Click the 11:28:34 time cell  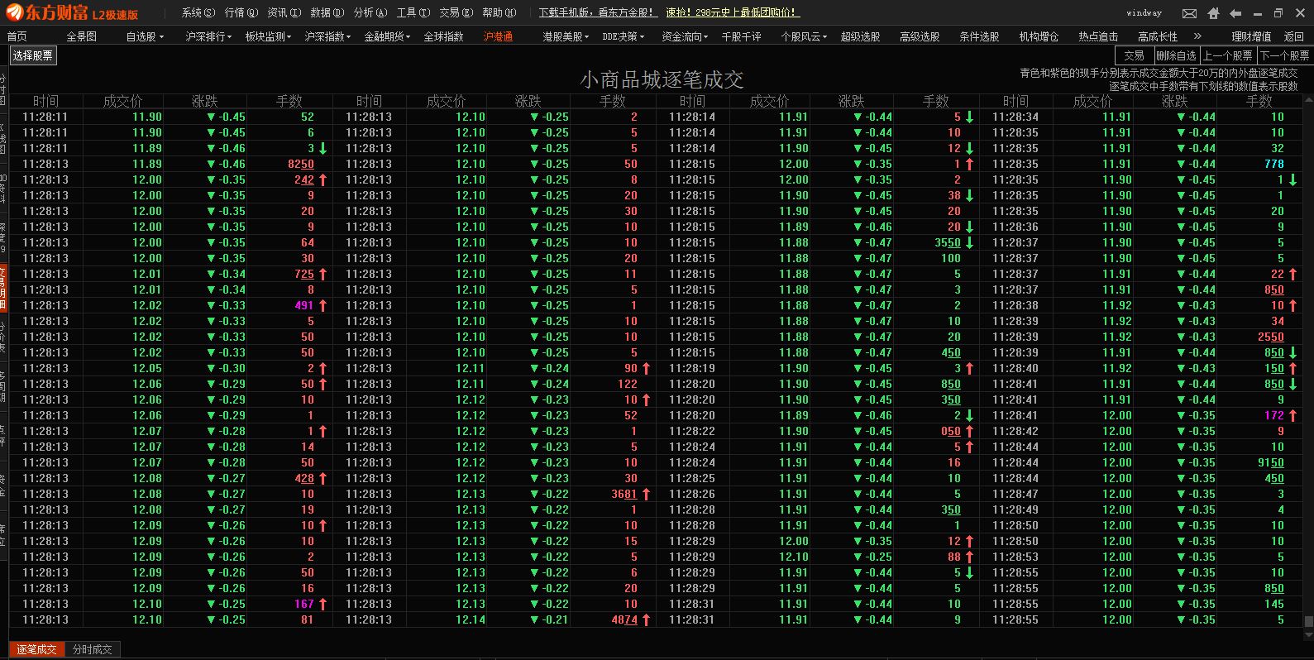(x=1015, y=117)
